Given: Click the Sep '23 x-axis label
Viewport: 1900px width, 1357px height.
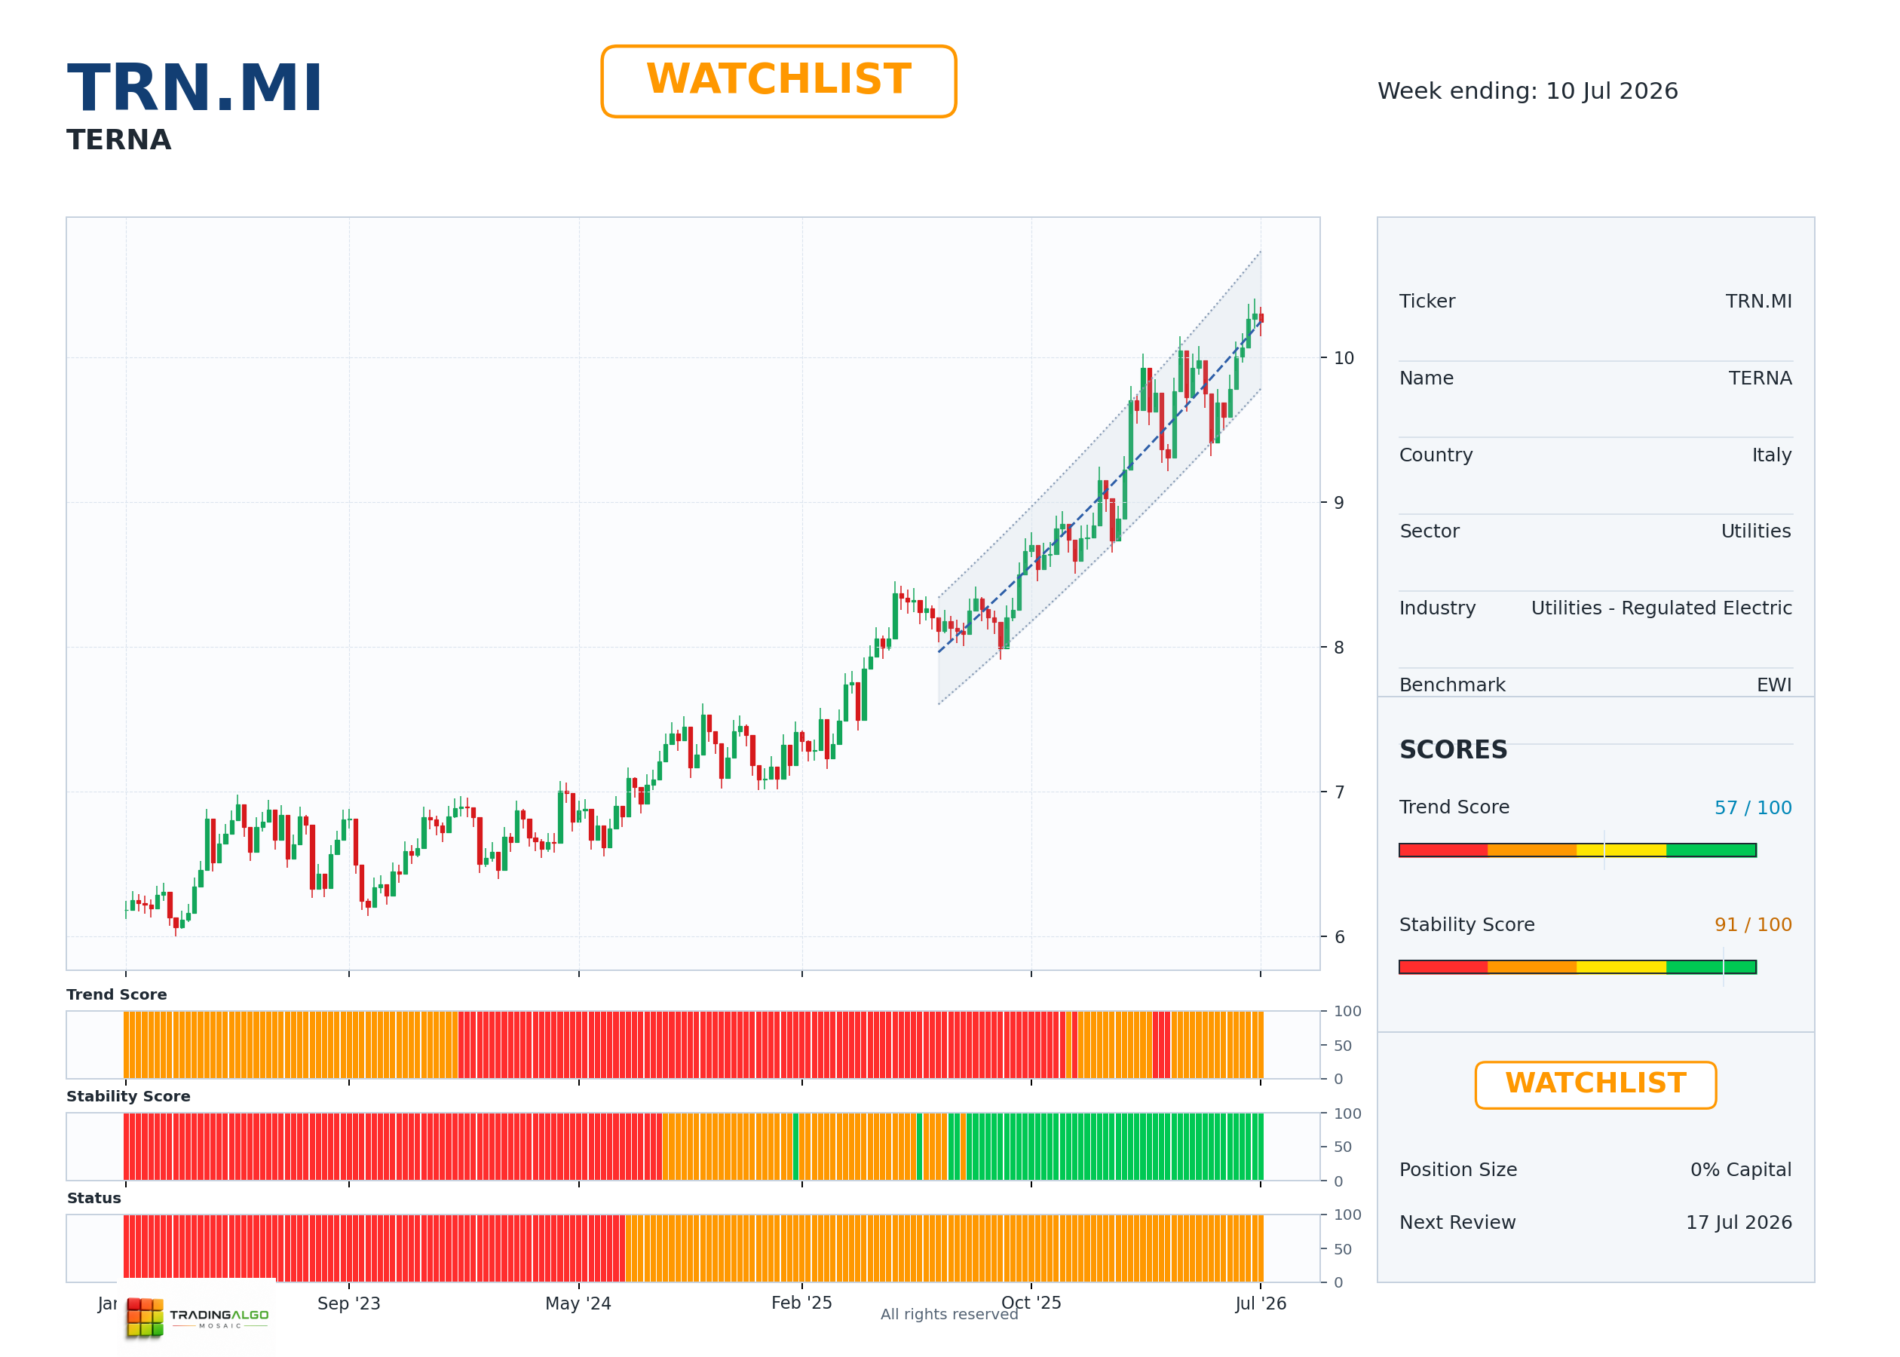Looking at the screenshot, I should [348, 1303].
